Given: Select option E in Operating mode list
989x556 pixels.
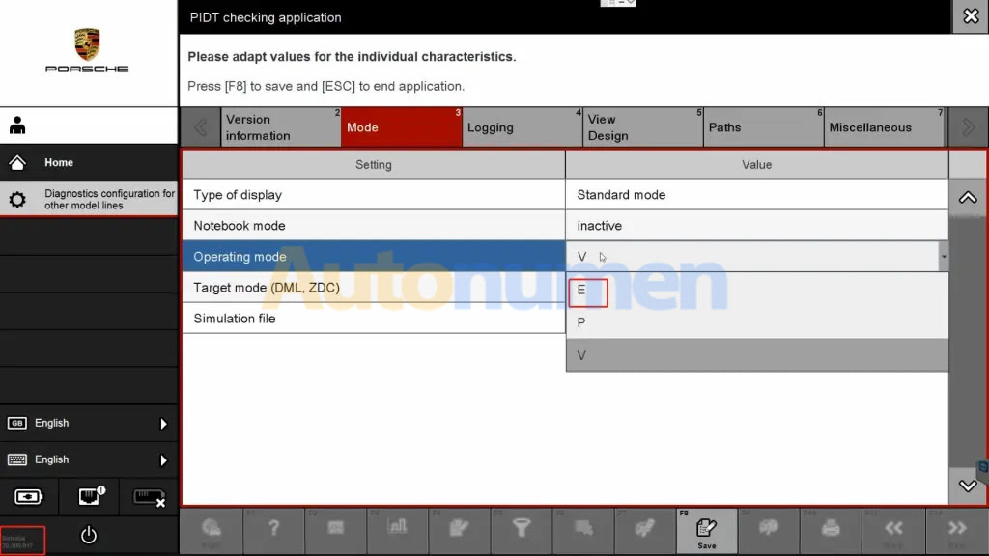Looking at the screenshot, I should (581, 291).
